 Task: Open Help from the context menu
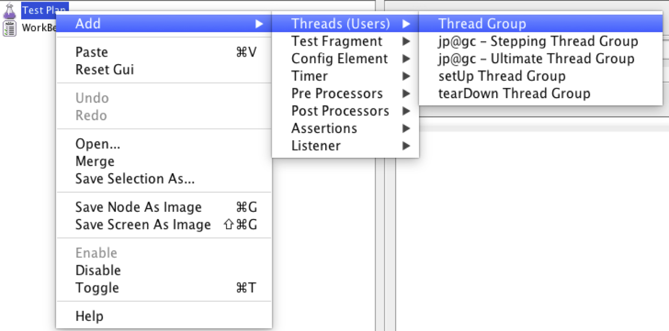[x=90, y=316]
